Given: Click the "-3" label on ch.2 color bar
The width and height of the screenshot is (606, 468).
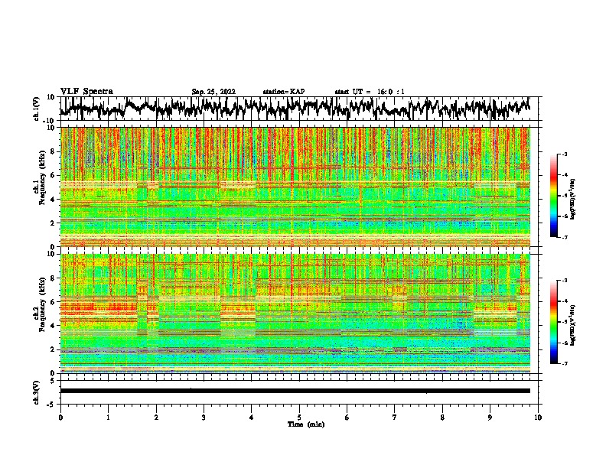Looking at the screenshot, I should pyautogui.click(x=565, y=281).
